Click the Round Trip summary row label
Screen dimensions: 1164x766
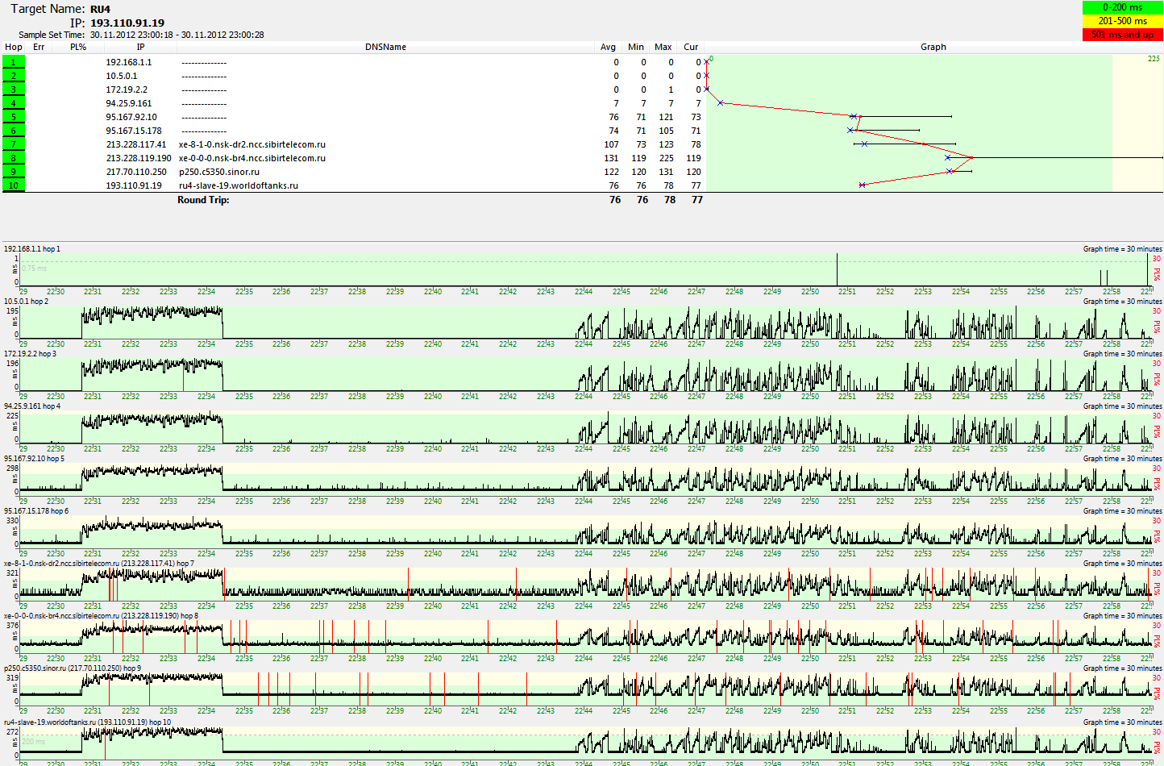(203, 200)
